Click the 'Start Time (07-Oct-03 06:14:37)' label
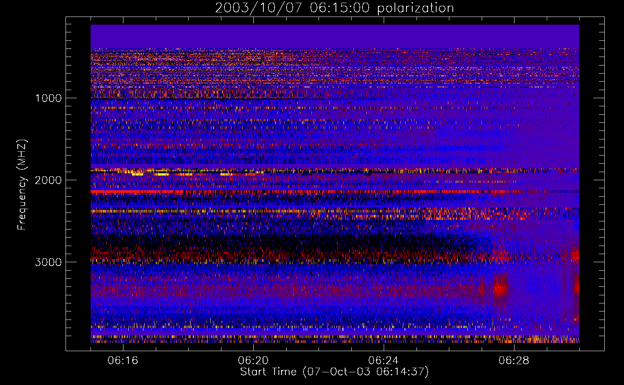 [334, 372]
